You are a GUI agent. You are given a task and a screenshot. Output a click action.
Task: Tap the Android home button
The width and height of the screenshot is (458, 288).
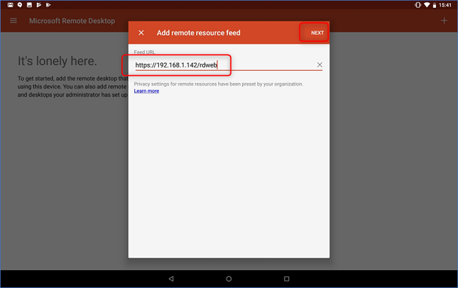(x=229, y=279)
